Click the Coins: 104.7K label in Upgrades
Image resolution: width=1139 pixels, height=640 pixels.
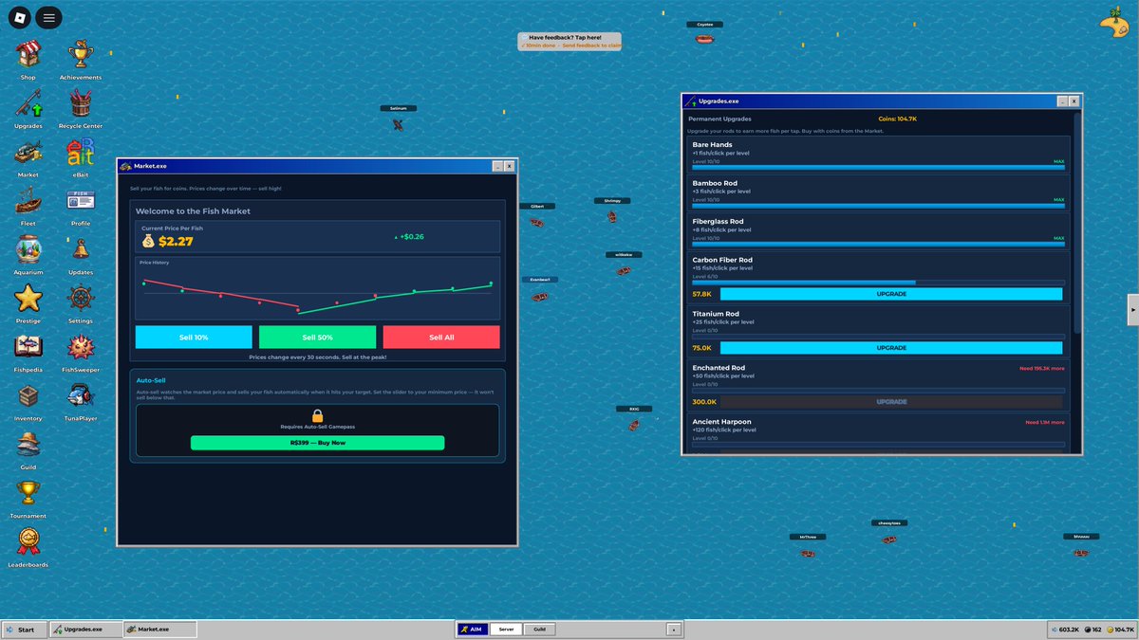[899, 119]
